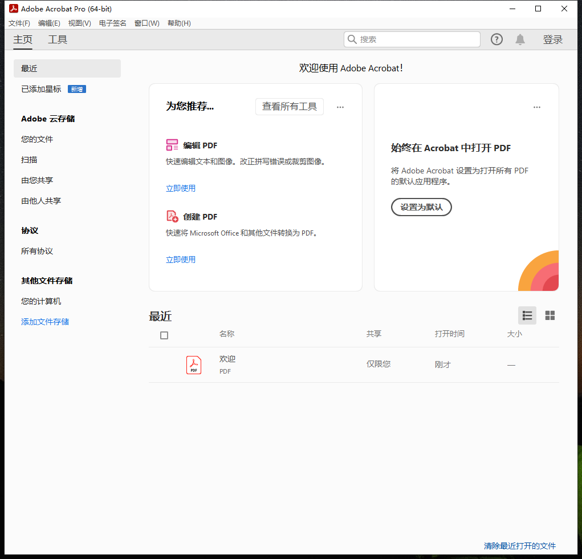582x559 pixels.
Task: Open 所有协议 in sidebar
Action: click(36, 251)
